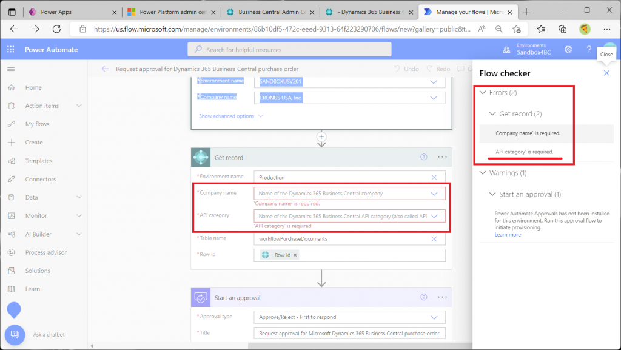This screenshot has width=621, height=350.
Task: Clear the workflowPurchaseDocuments table name value
Action: point(434,239)
